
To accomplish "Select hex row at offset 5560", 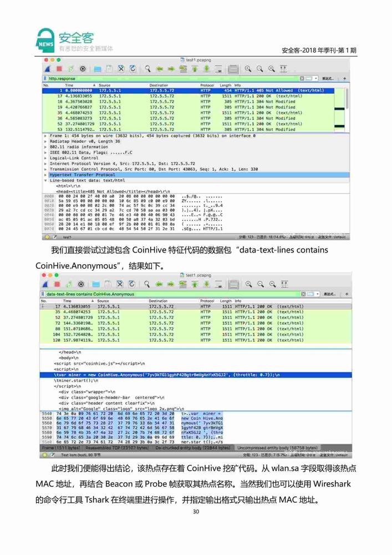I will [133, 423].
